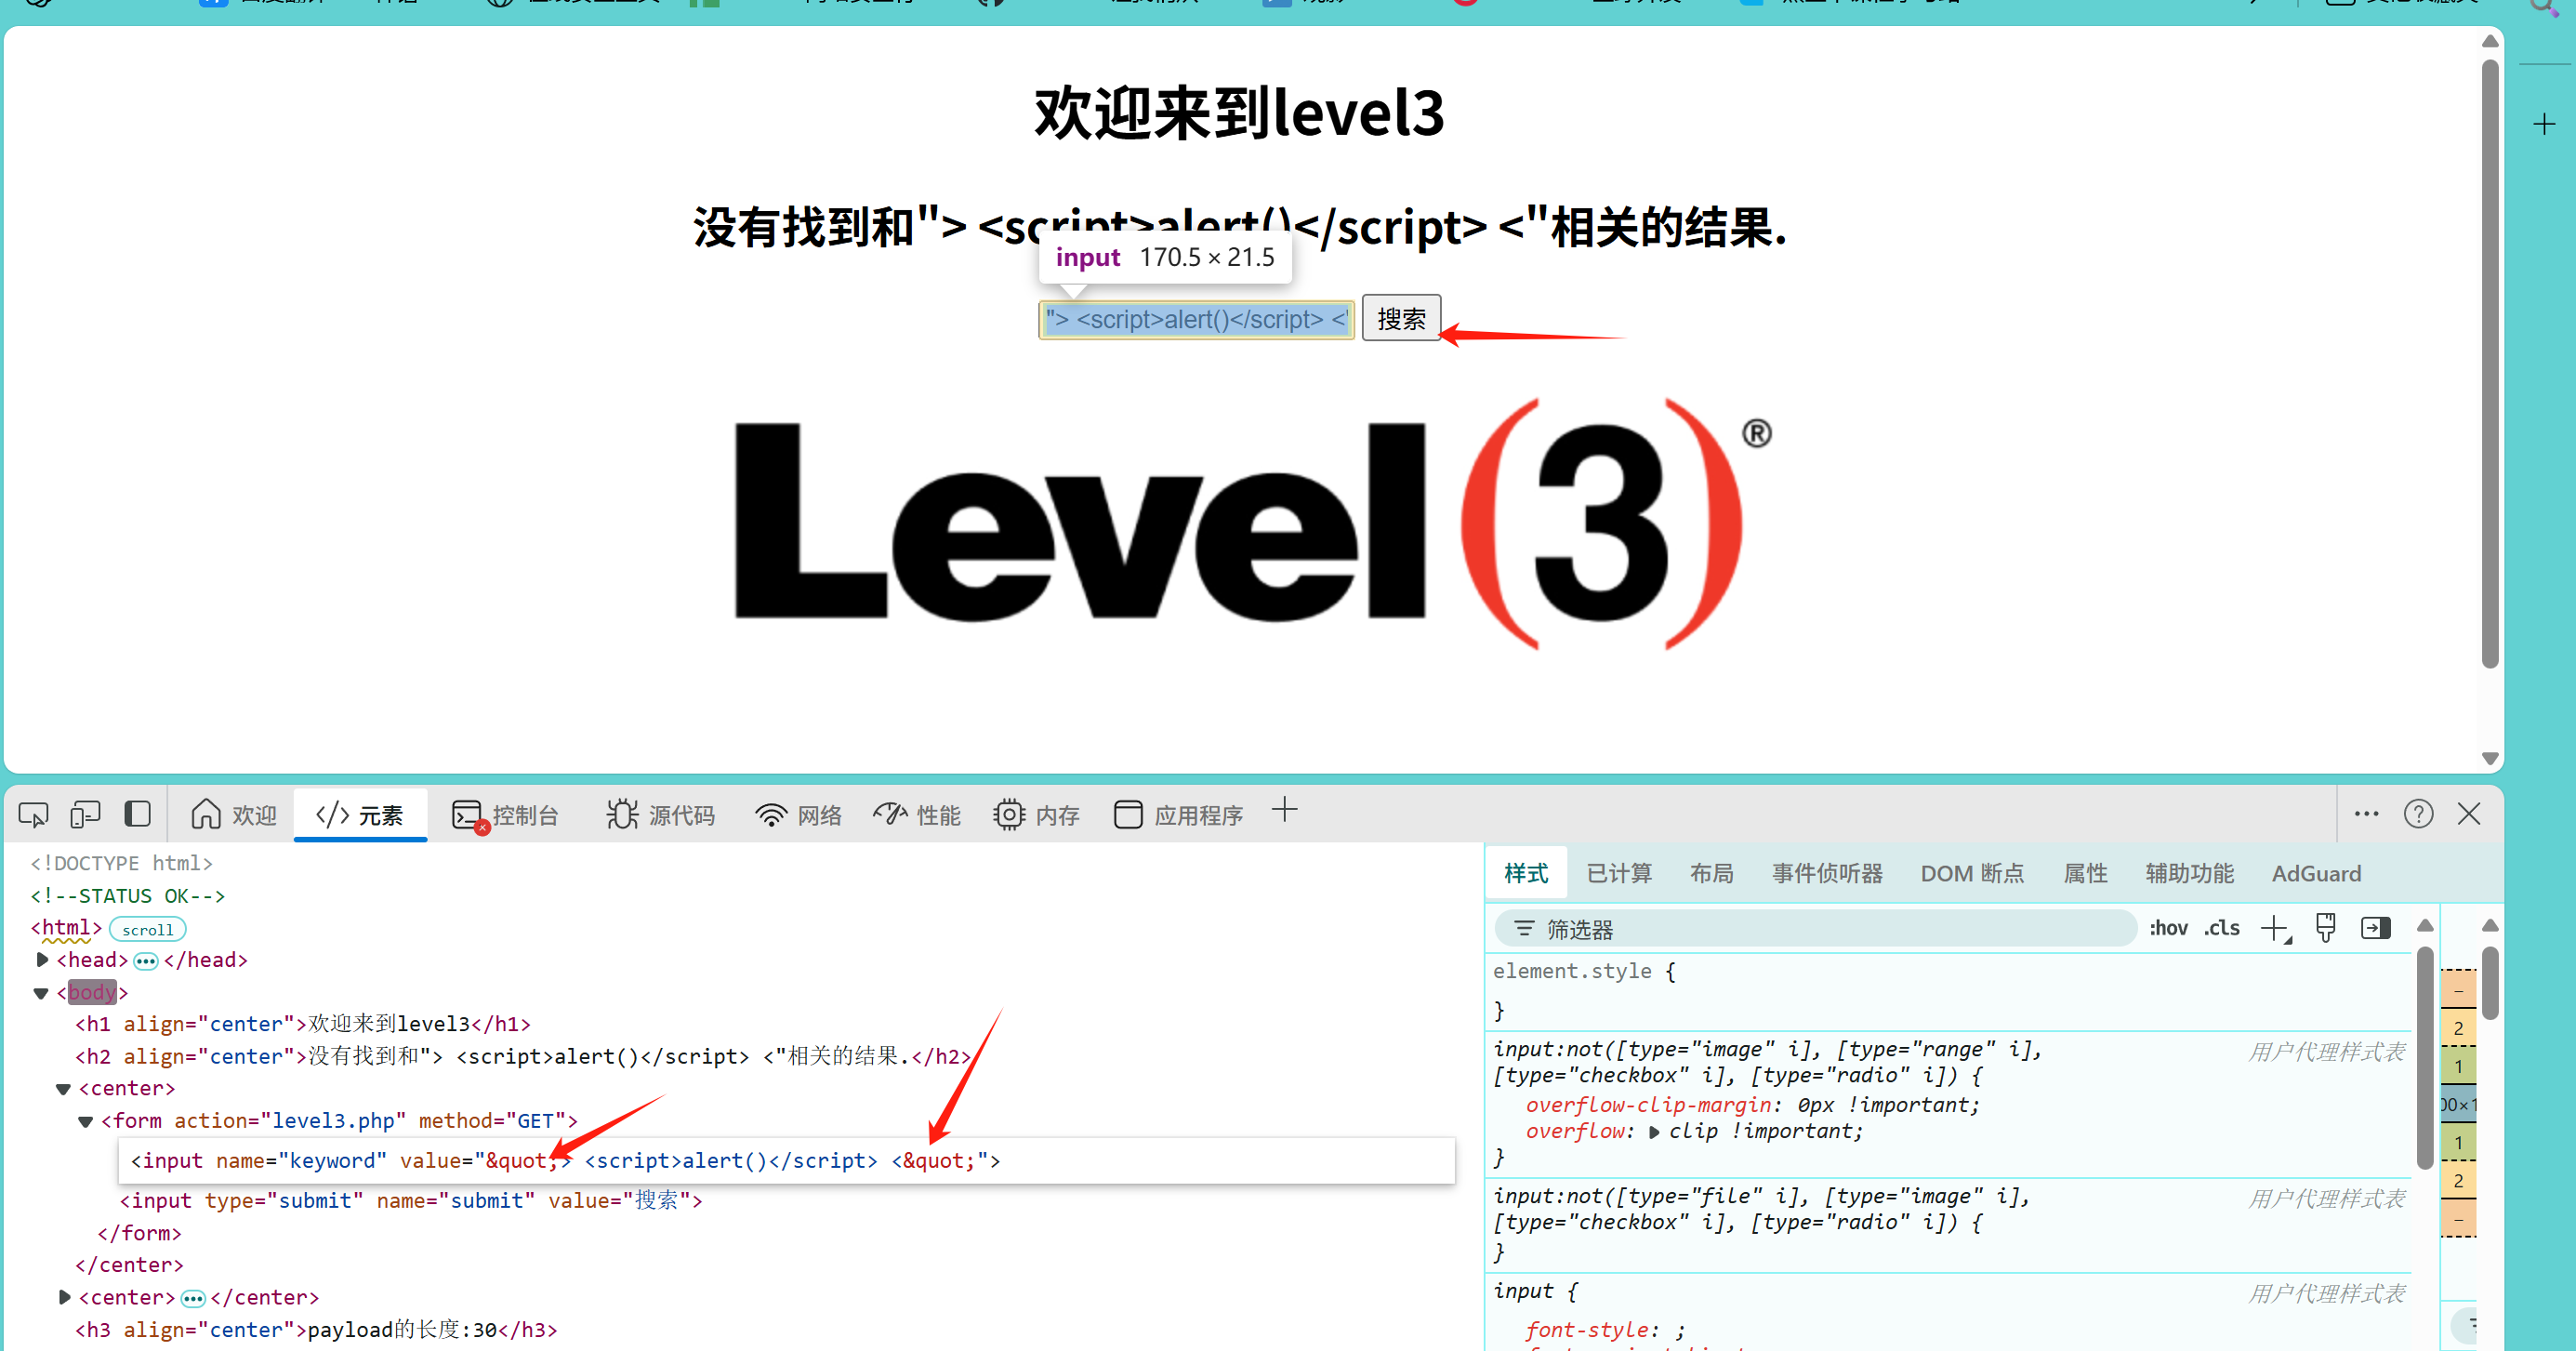Click the element state brush icon in Styles

point(2325,927)
